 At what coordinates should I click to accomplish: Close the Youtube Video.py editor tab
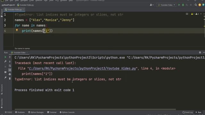(x=23, y=10)
